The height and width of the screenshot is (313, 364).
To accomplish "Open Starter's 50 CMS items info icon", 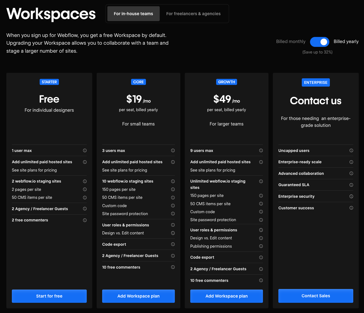I will coord(85,198).
